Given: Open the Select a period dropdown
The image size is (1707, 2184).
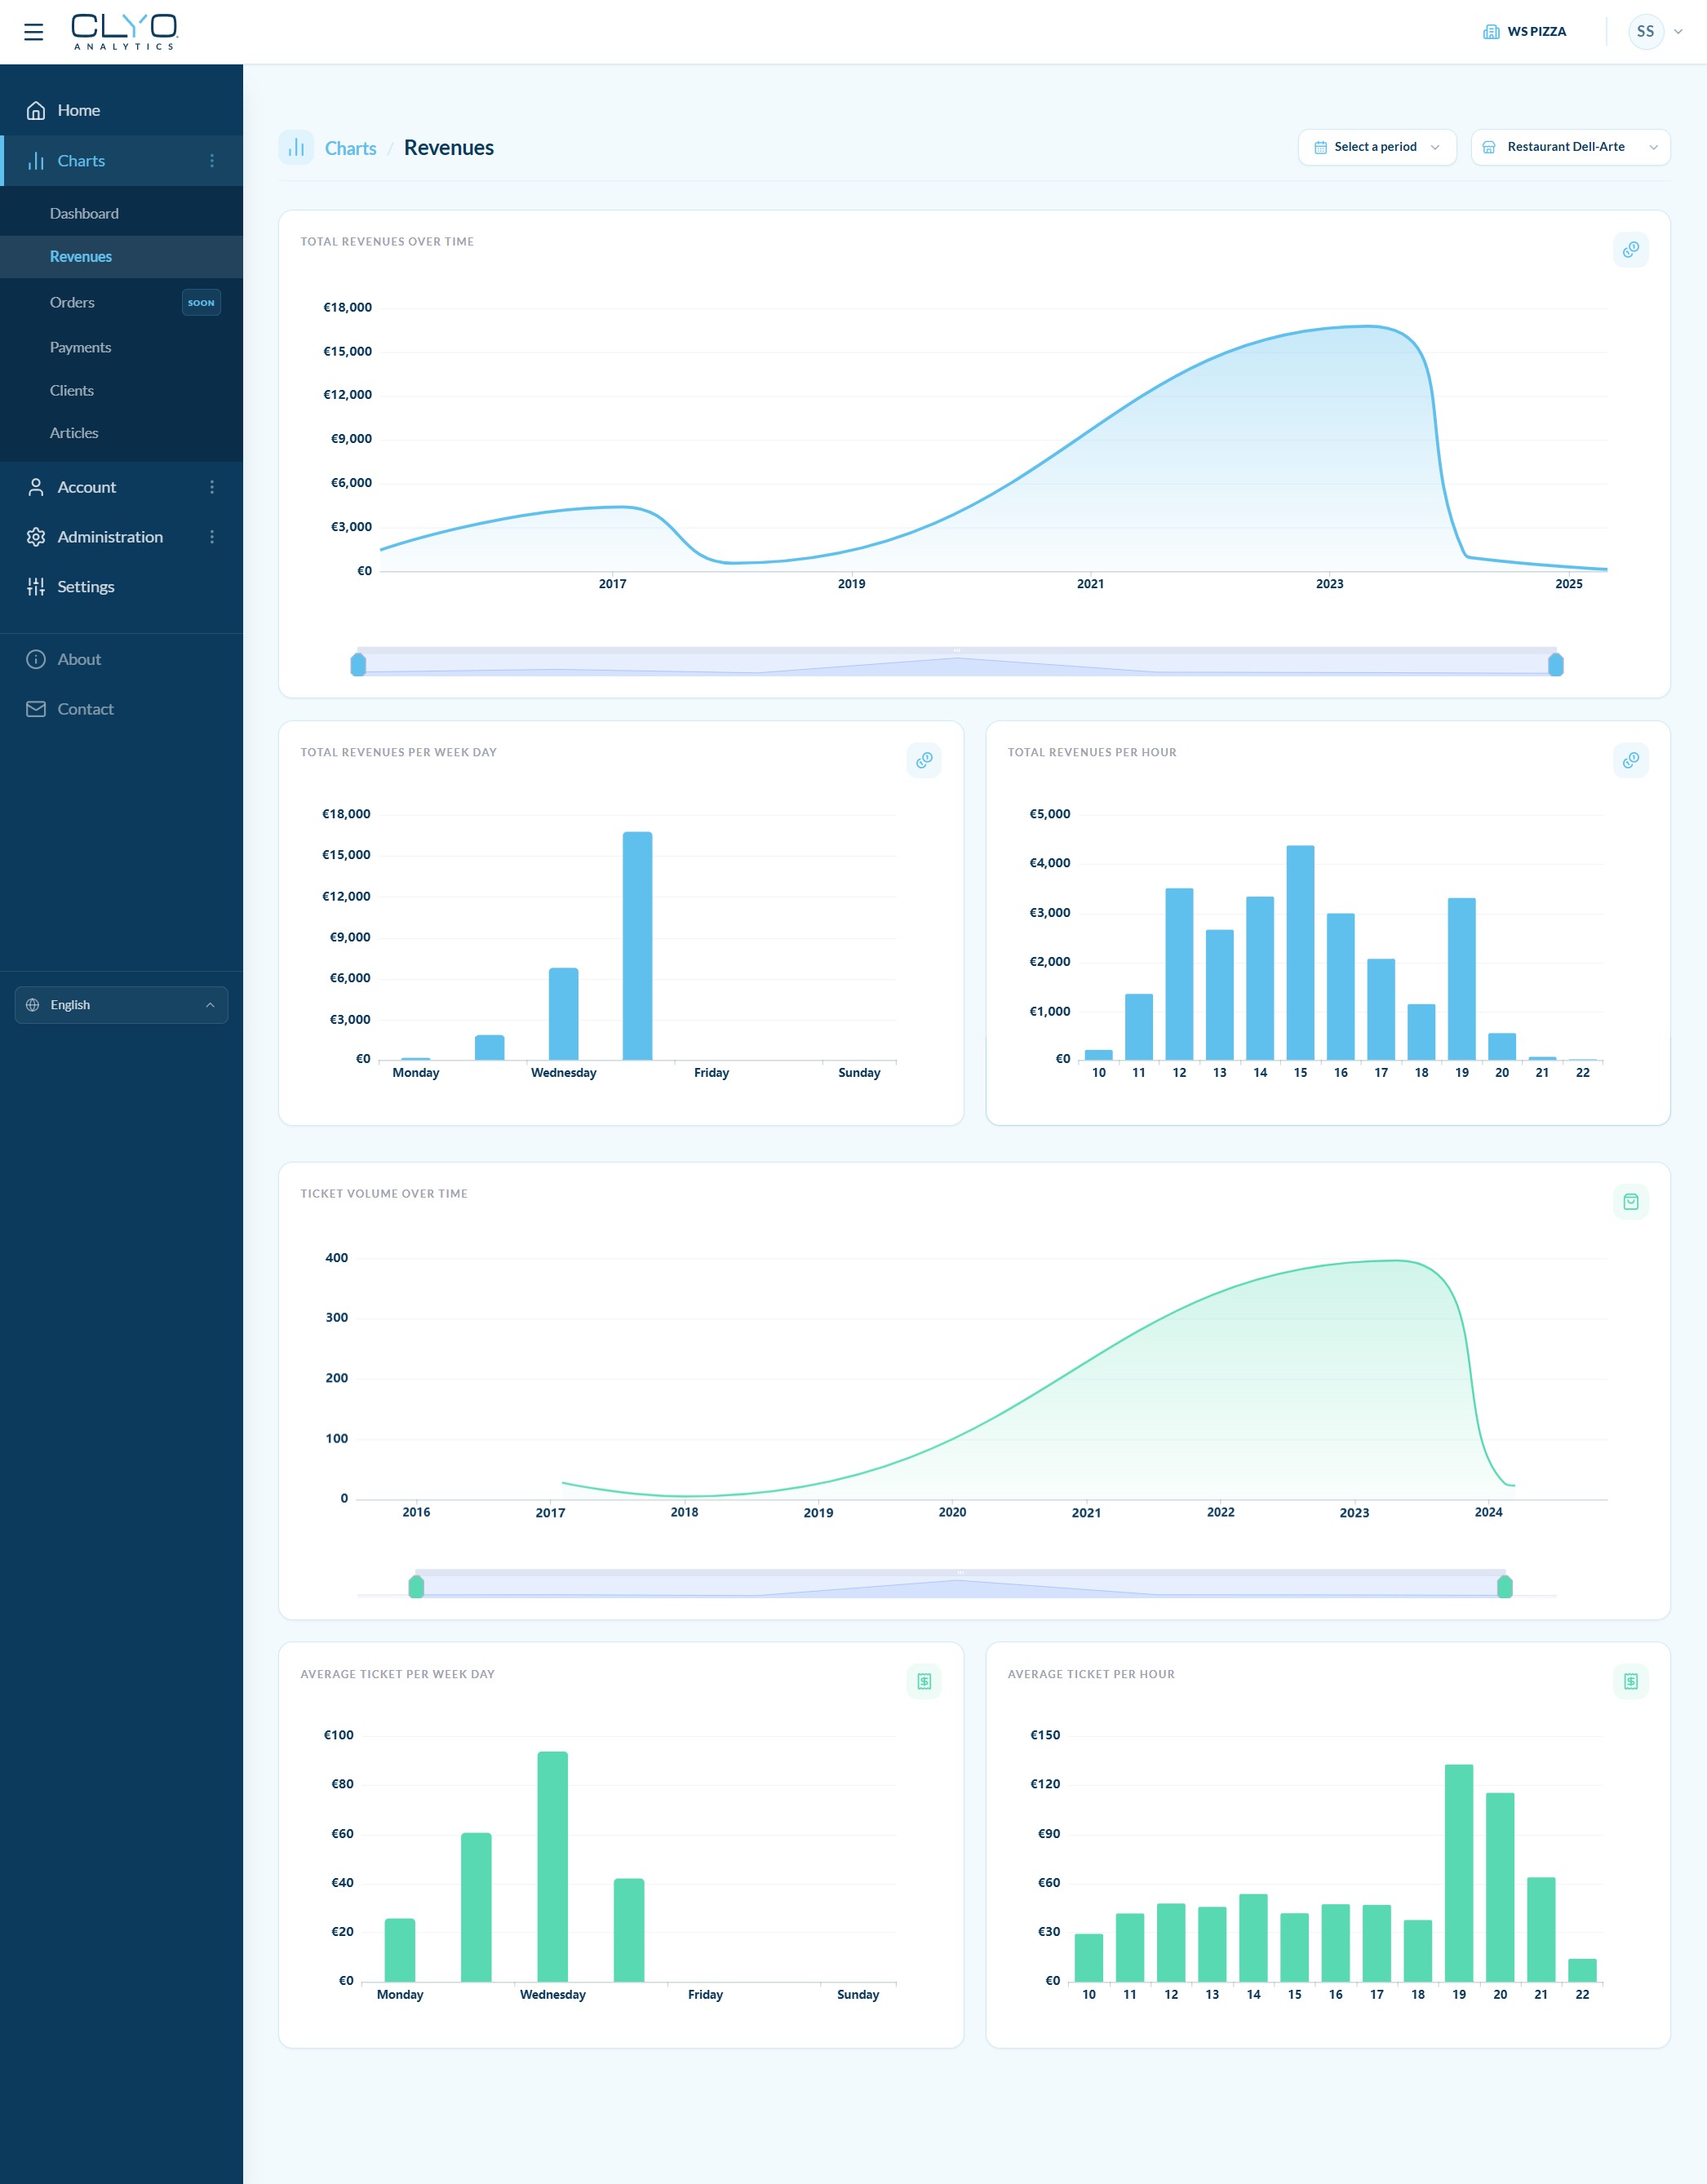Looking at the screenshot, I should [1376, 147].
